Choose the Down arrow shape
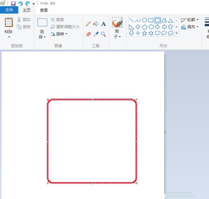 point(131,33)
